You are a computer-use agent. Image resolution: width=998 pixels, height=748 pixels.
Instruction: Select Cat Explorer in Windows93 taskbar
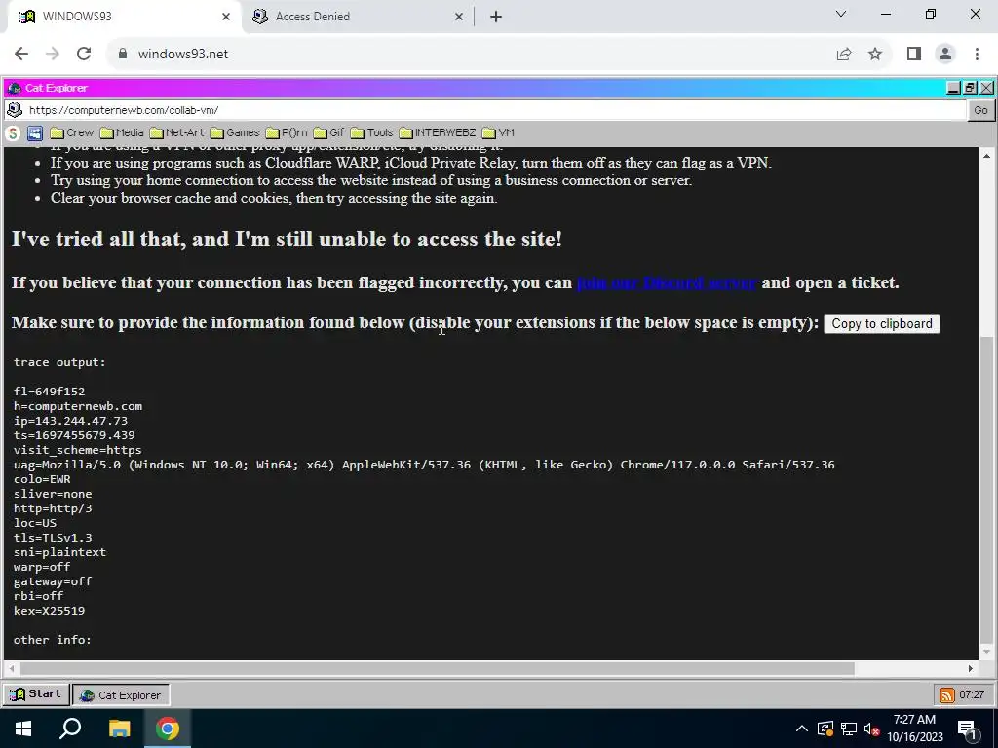[x=120, y=695]
